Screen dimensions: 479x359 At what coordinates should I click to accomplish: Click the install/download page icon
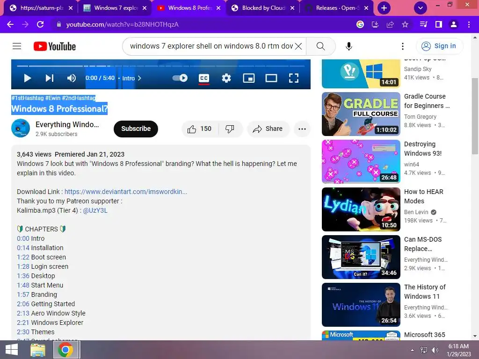pos(375,24)
